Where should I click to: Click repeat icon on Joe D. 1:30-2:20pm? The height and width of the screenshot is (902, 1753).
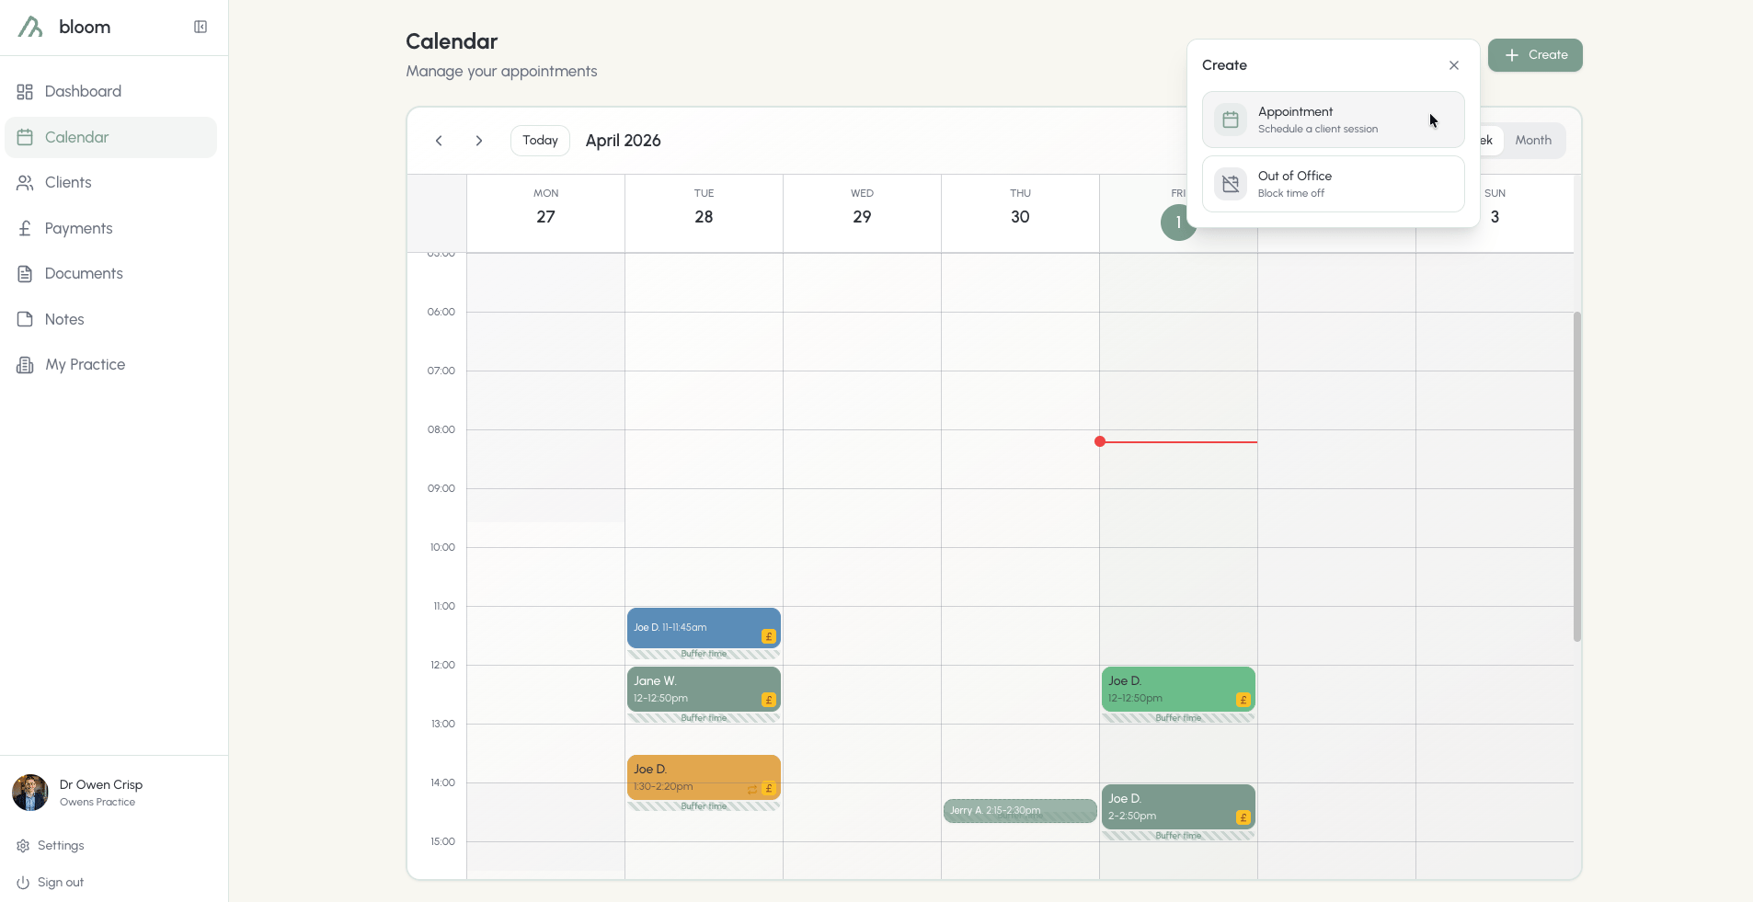click(x=752, y=789)
